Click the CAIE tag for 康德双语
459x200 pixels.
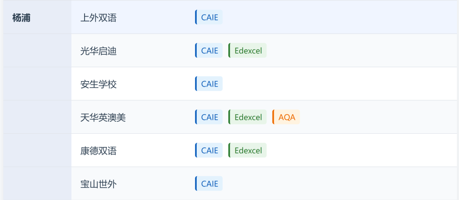click(x=209, y=150)
